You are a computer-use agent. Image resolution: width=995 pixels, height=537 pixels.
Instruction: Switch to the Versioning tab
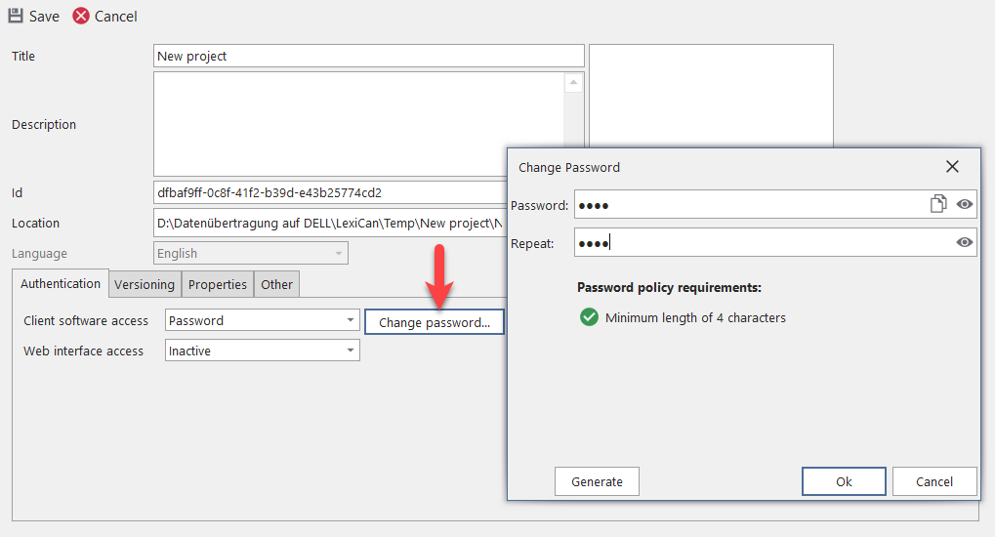click(145, 284)
